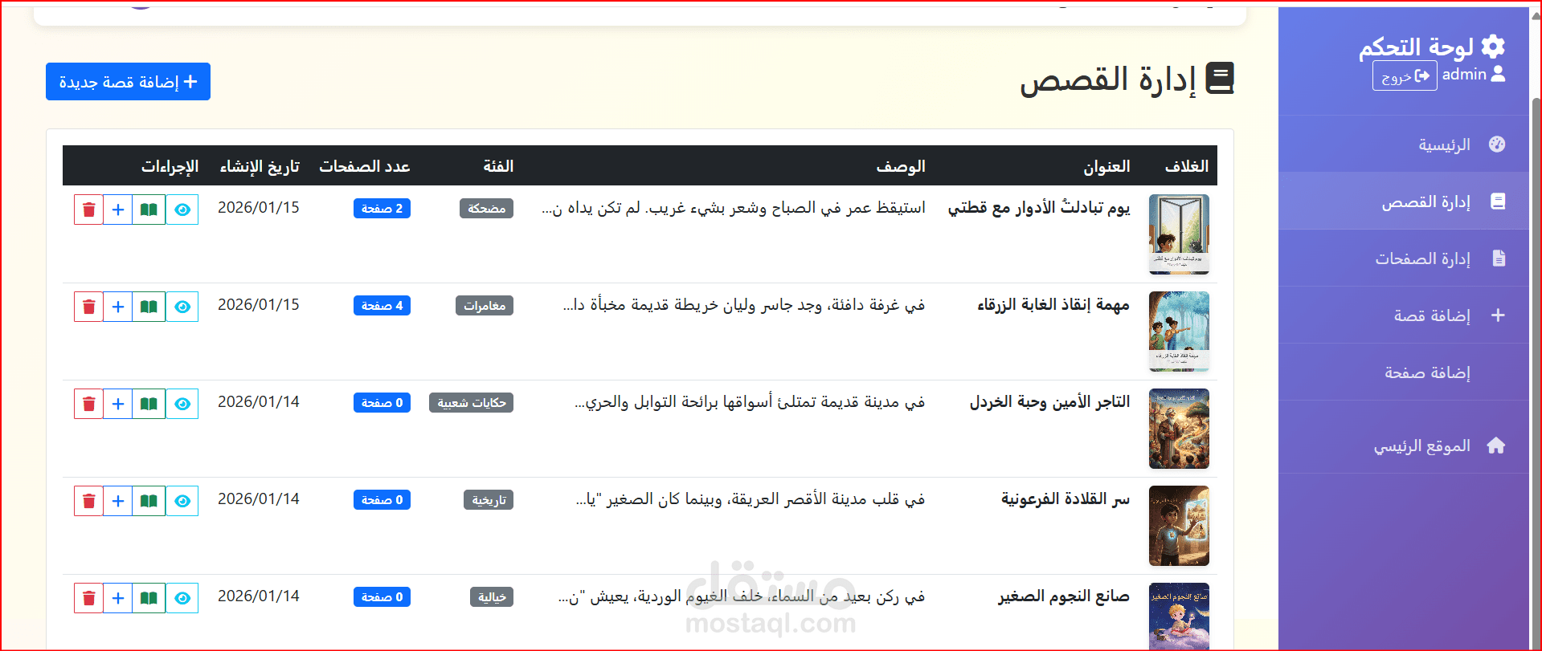1542x651 pixels.
Task: Open cover thumbnail of سر القلادة الفرعونية
Action: [1179, 526]
